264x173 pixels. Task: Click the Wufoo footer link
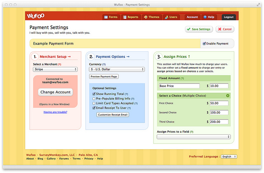coord(31,155)
